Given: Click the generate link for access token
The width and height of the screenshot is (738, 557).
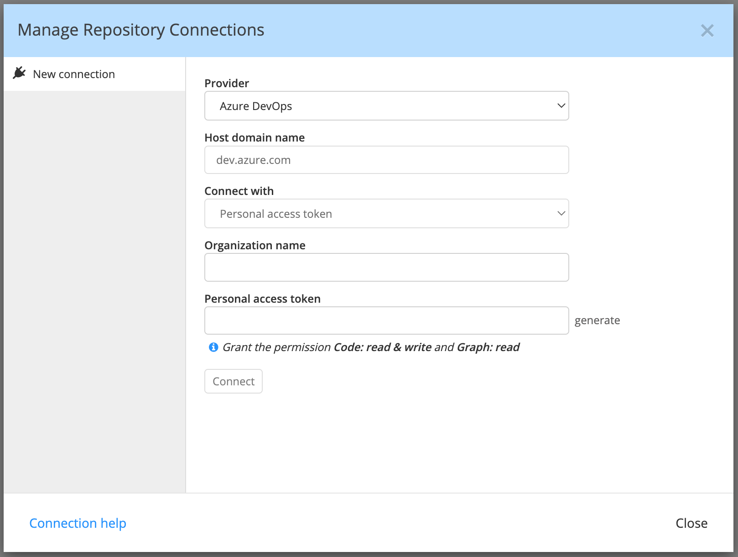Looking at the screenshot, I should click(x=598, y=320).
